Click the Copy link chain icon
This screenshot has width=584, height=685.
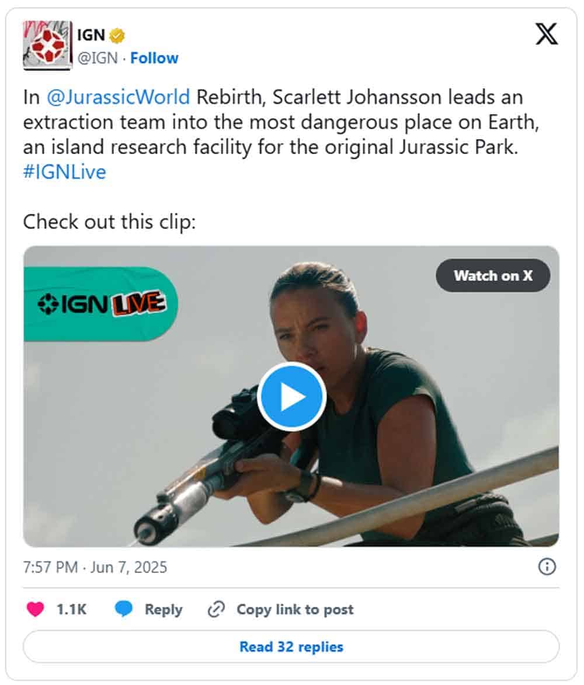[216, 609]
